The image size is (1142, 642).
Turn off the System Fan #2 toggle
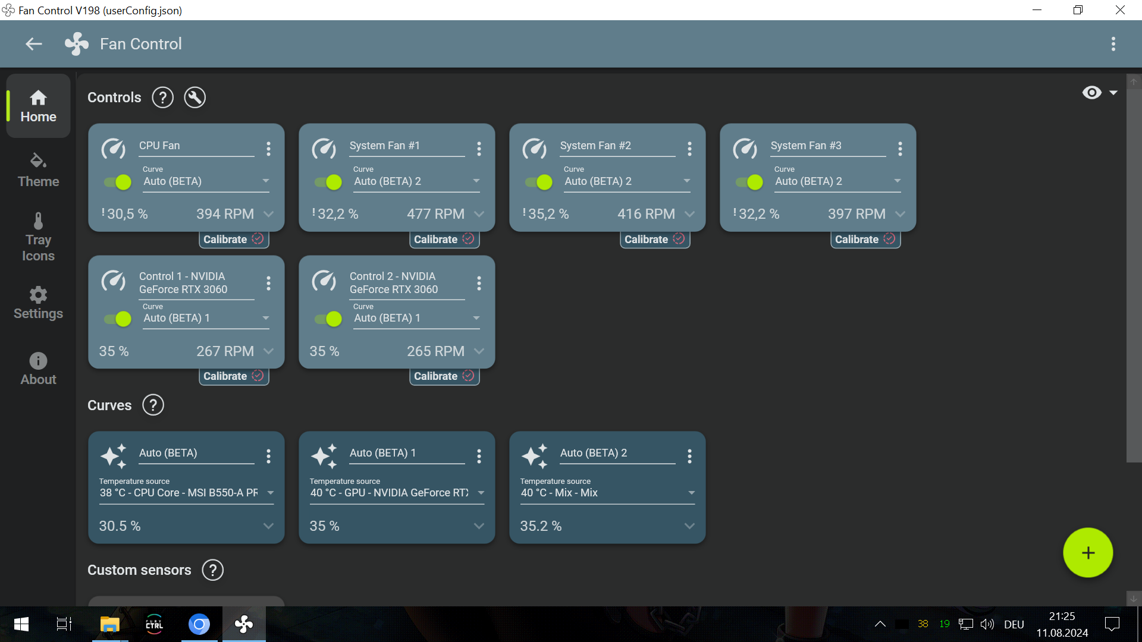539,182
